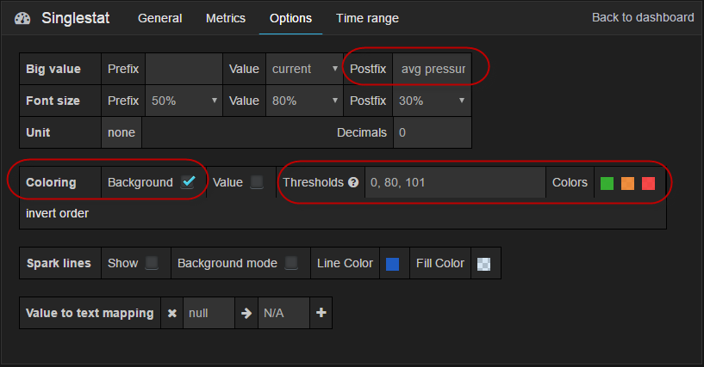Switch to the Metrics tab
704x367 pixels.
tap(226, 18)
